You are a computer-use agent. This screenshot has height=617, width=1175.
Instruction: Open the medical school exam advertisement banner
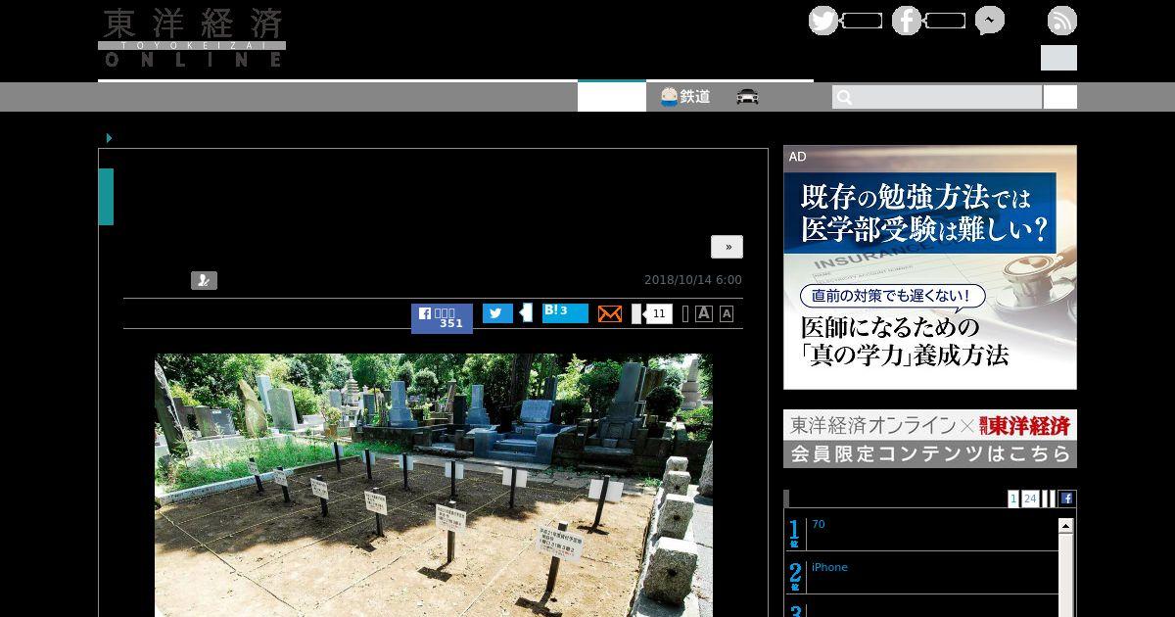click(930, 267)
